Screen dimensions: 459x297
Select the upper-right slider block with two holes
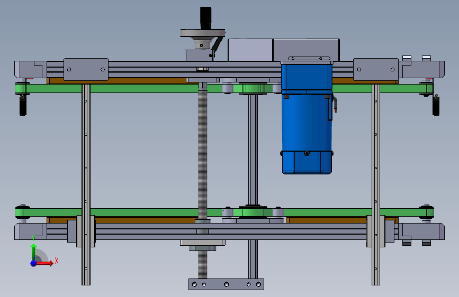pos(376,70)
